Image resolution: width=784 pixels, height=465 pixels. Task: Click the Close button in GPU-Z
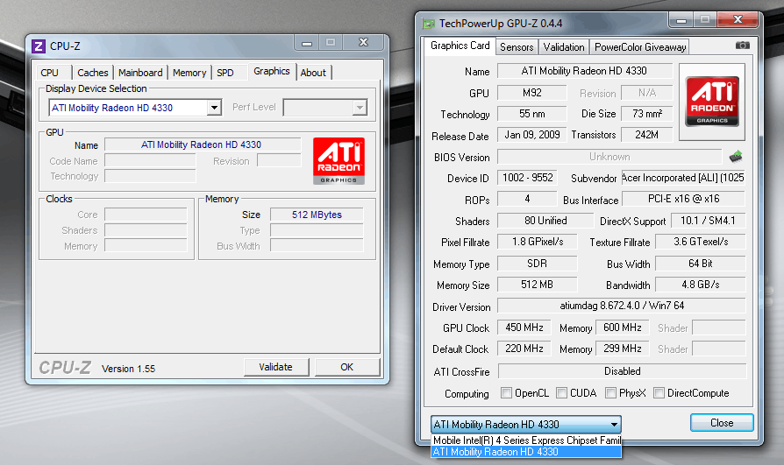click(x=722, y=423)
